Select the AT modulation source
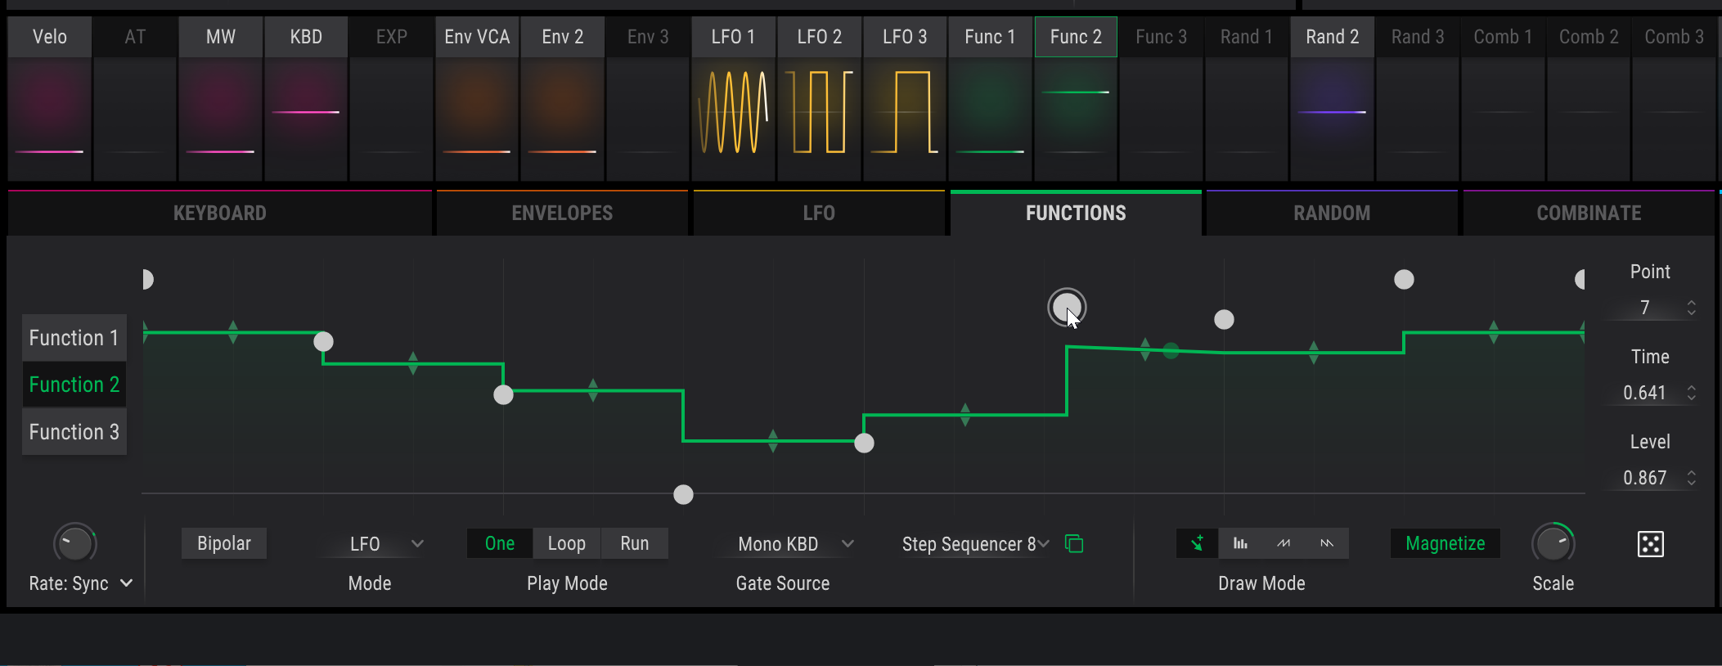The width and height of the screenshot is (1722, 666). pyautogui.click(x=135, y=98)
